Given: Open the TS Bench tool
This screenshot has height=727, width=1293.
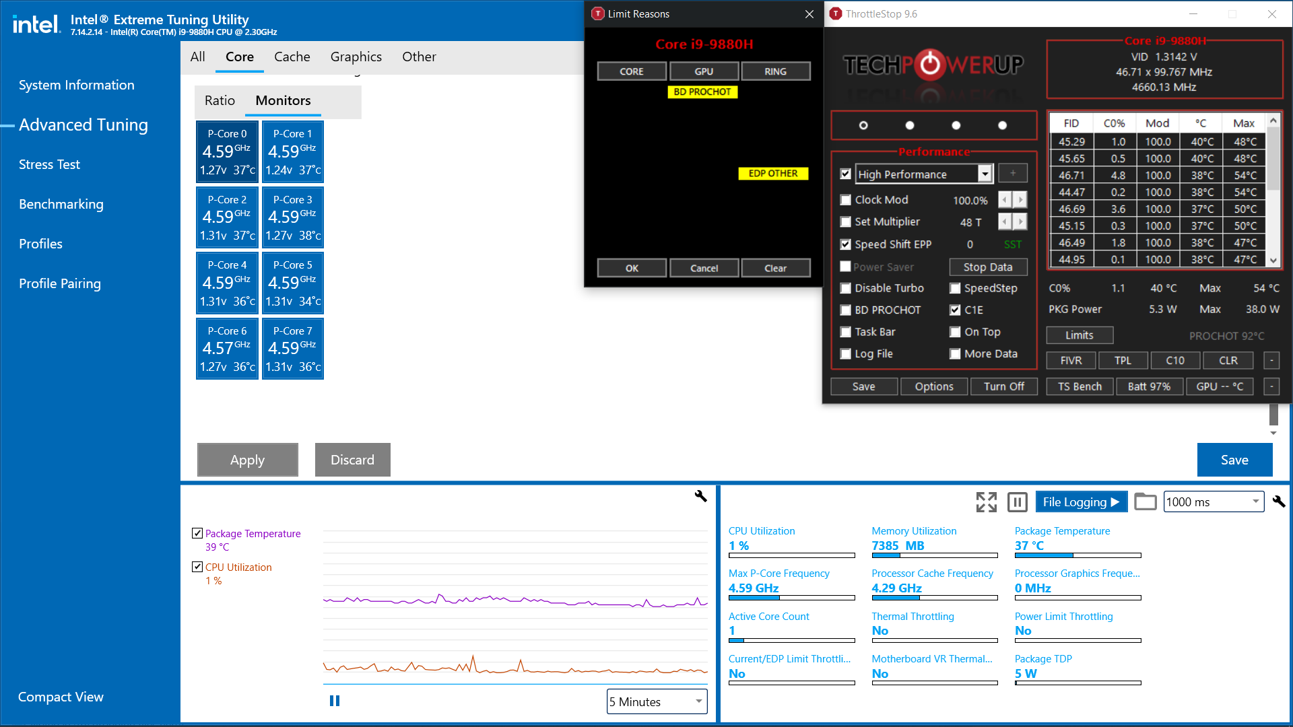Looking at the screenshot, I should tap(1080, 386).
